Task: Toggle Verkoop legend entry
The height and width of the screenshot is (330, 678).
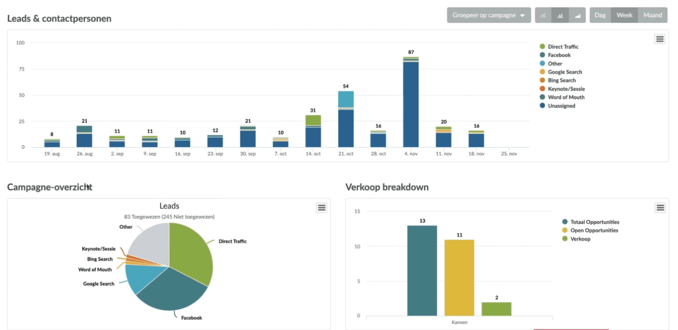Action: tap(580, 239)
